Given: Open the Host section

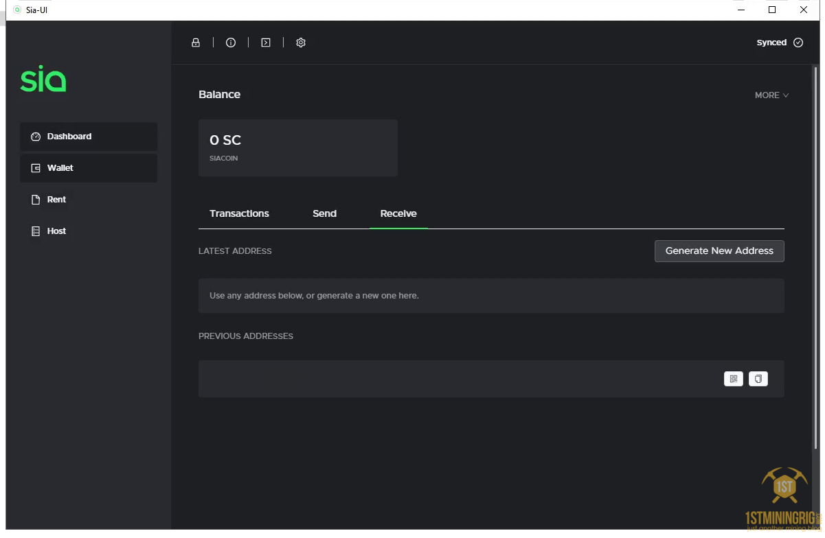Looking at the screenshot, I should (x=89, y=231).
